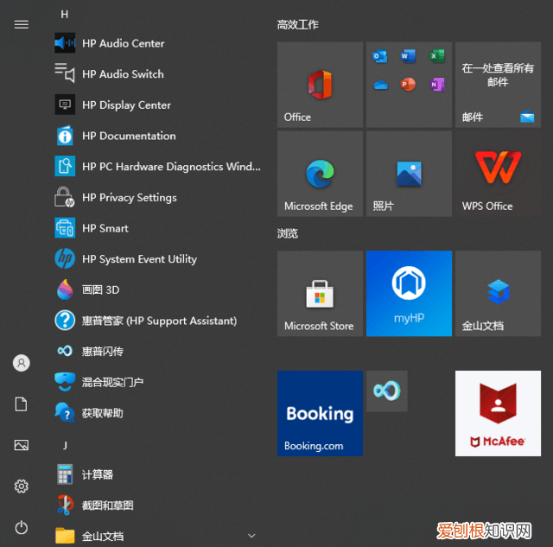553x547 pixels.
Task: Open Settings gear icon in sidebar
Action: tap(22, 487)
